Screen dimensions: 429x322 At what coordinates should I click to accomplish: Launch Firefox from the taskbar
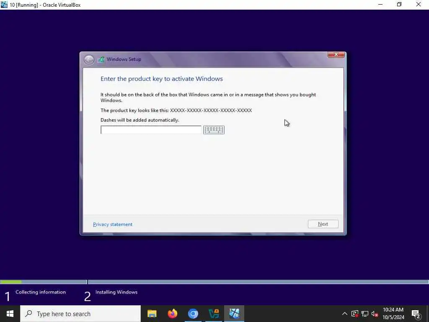click(172, 314)
